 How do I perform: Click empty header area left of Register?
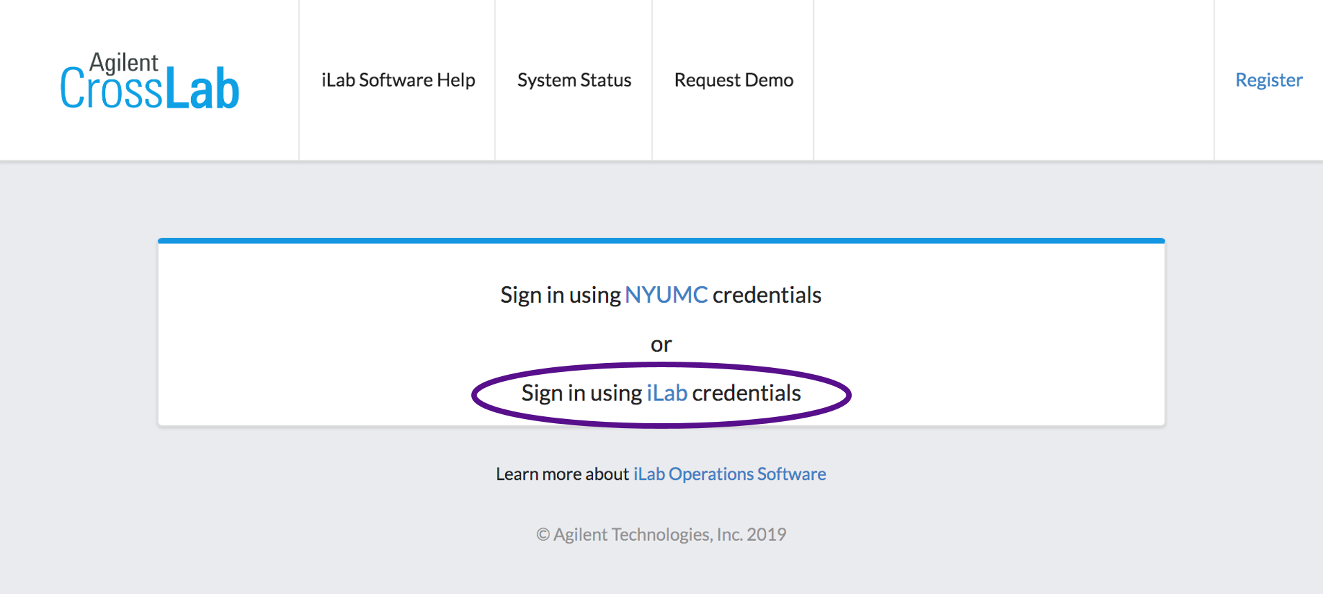click(1014, 80)
